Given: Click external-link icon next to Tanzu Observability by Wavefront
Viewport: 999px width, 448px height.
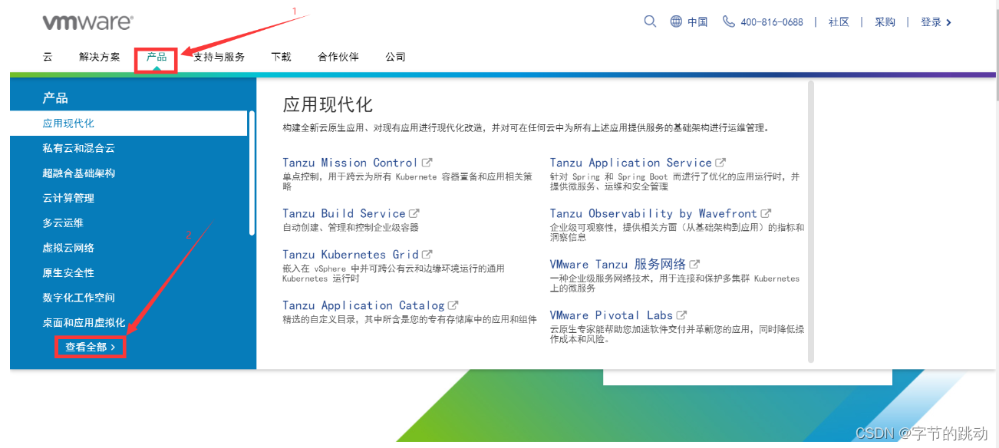Looking at the screenshot, I should tap(766, 213).
